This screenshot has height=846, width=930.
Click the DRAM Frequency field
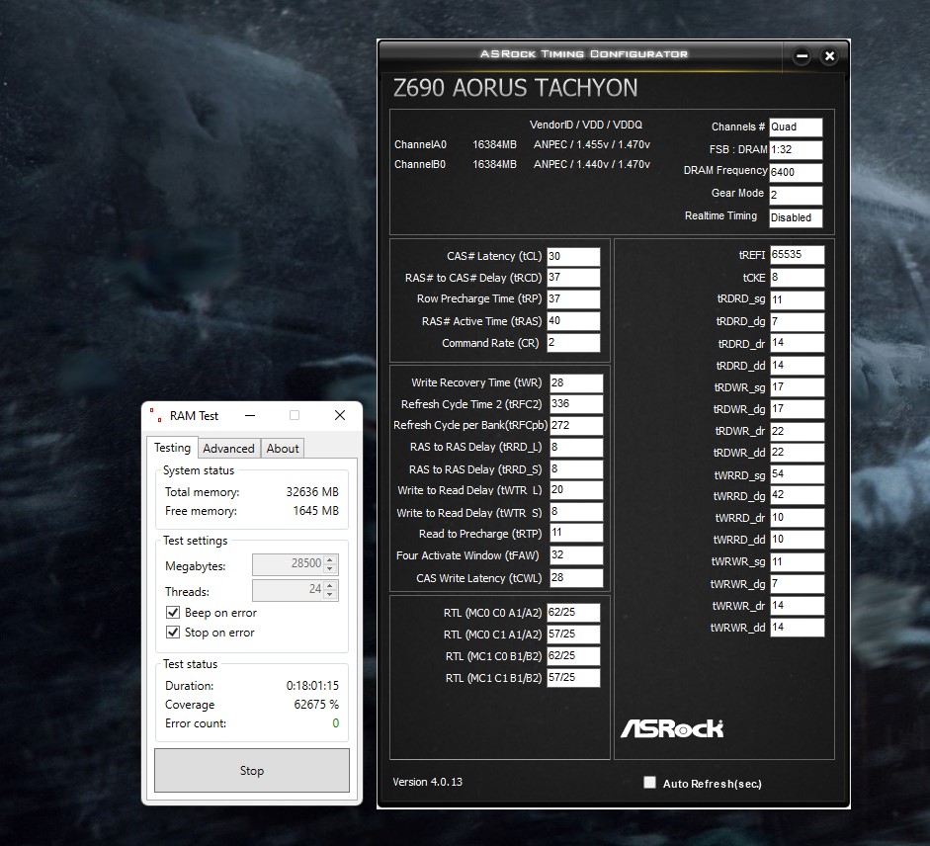(796, 172)
